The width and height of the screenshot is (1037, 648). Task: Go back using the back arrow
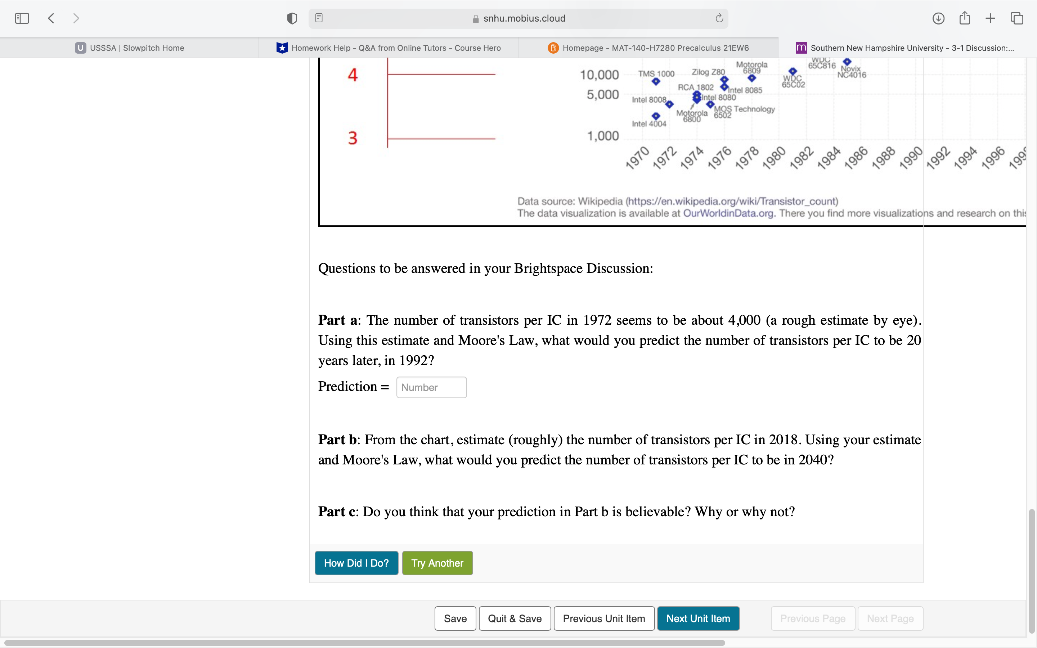[x=51, y=18]
